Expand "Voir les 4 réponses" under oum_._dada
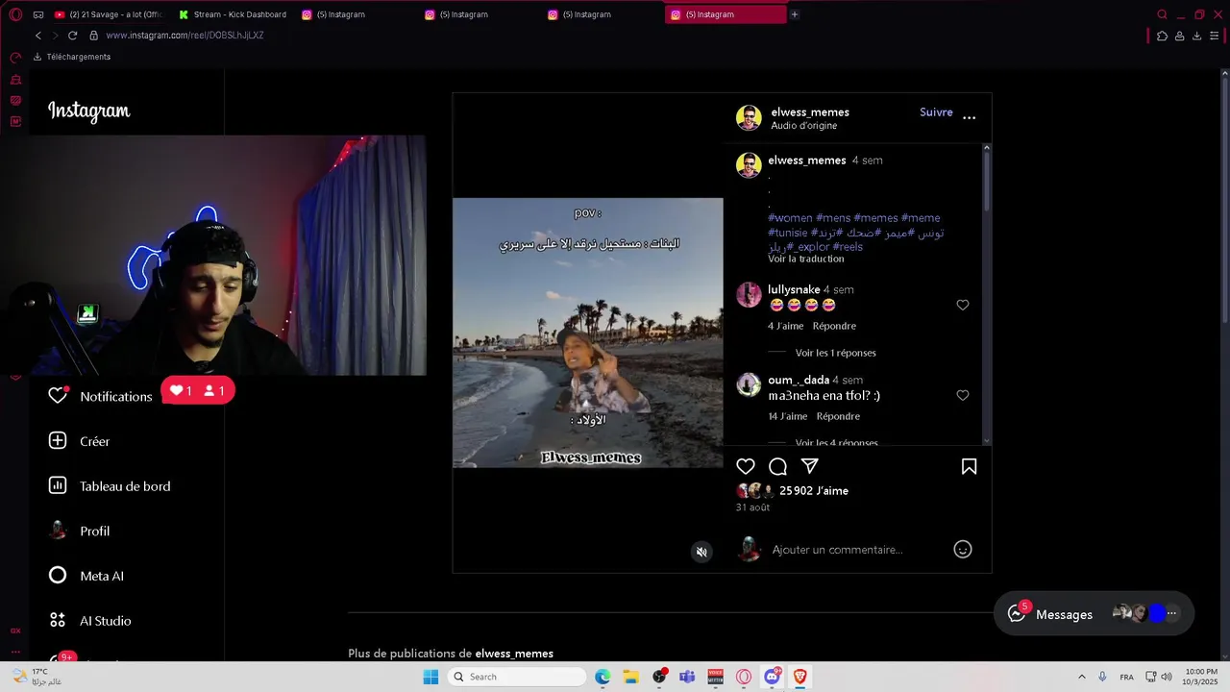The width and height of the screenshot is (1230, 692). point(836,442)
